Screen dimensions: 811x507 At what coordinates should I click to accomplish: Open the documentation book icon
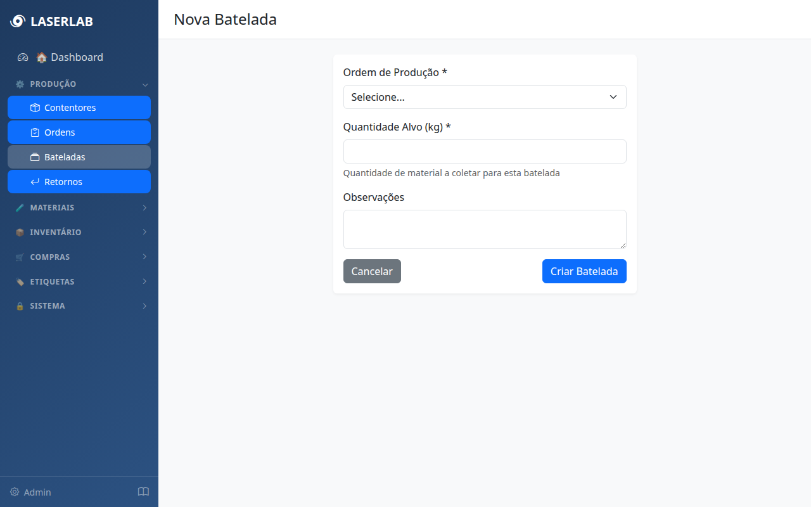(x=143, y=492)
